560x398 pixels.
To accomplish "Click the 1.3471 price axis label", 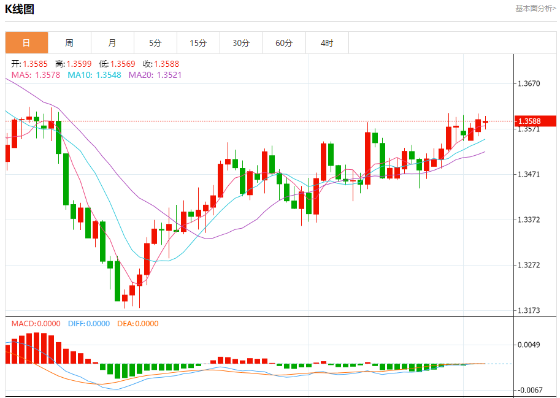I will 529,174.
